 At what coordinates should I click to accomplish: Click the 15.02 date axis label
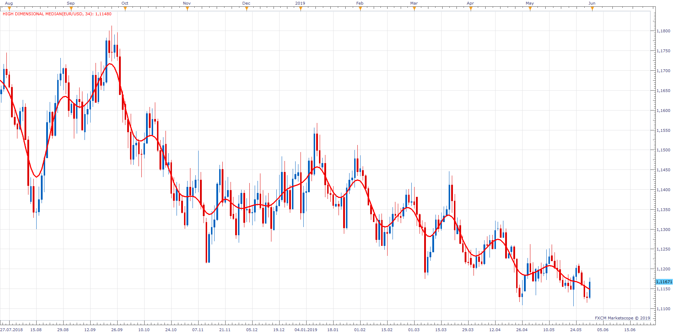pyautogui.click(x=387, y=330)
